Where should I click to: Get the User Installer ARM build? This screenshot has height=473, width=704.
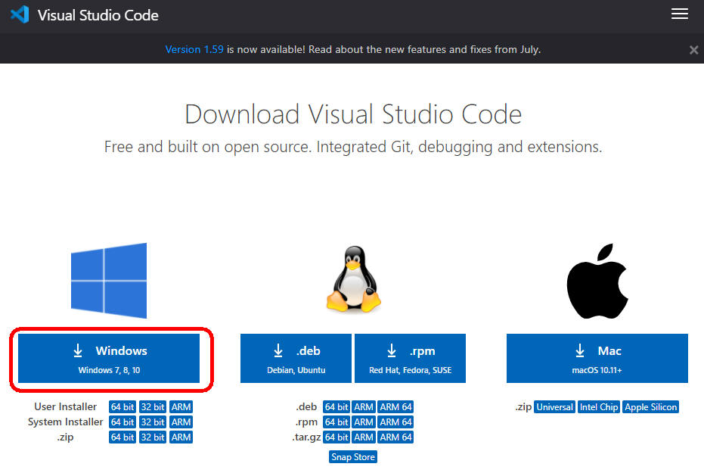click(181, 407)
